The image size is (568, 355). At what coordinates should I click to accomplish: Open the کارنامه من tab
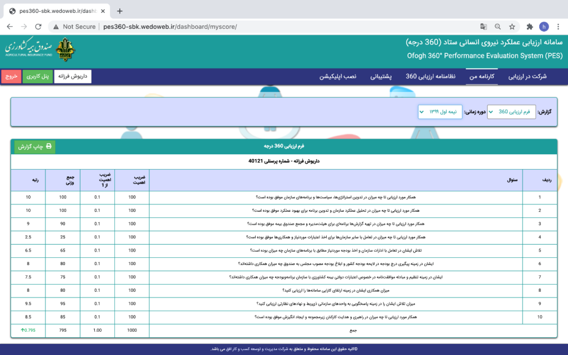pos(482,77)
